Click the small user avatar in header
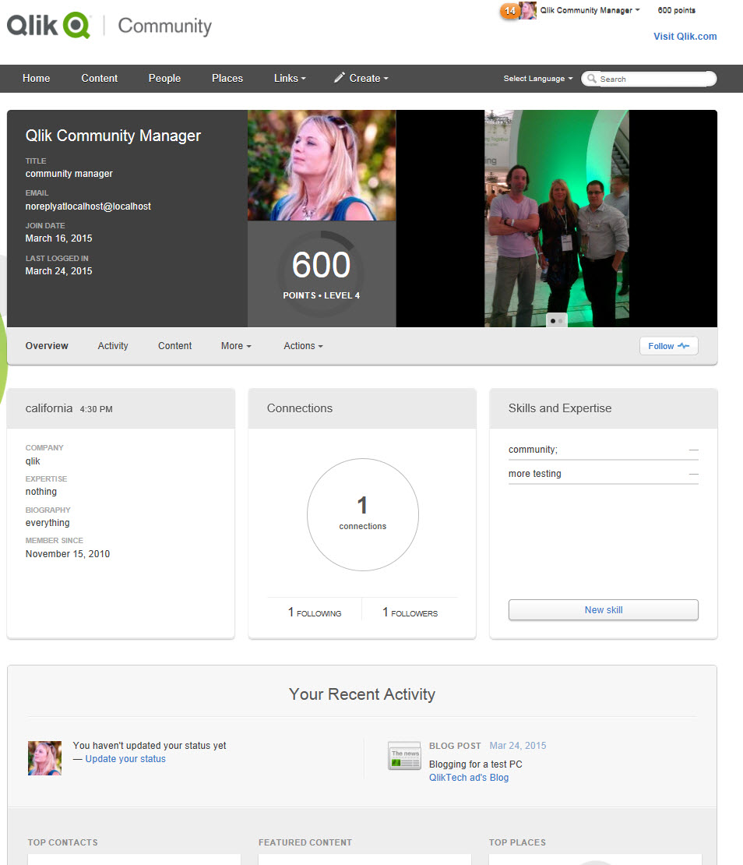Screen dimensions: 743x865 (x=528, y=10)
